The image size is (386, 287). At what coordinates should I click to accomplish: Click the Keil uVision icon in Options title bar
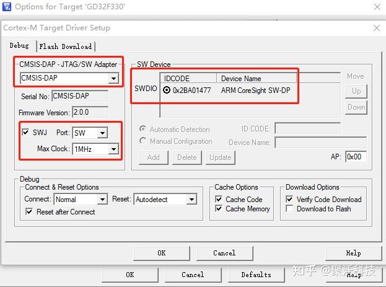tap(6, 6)
